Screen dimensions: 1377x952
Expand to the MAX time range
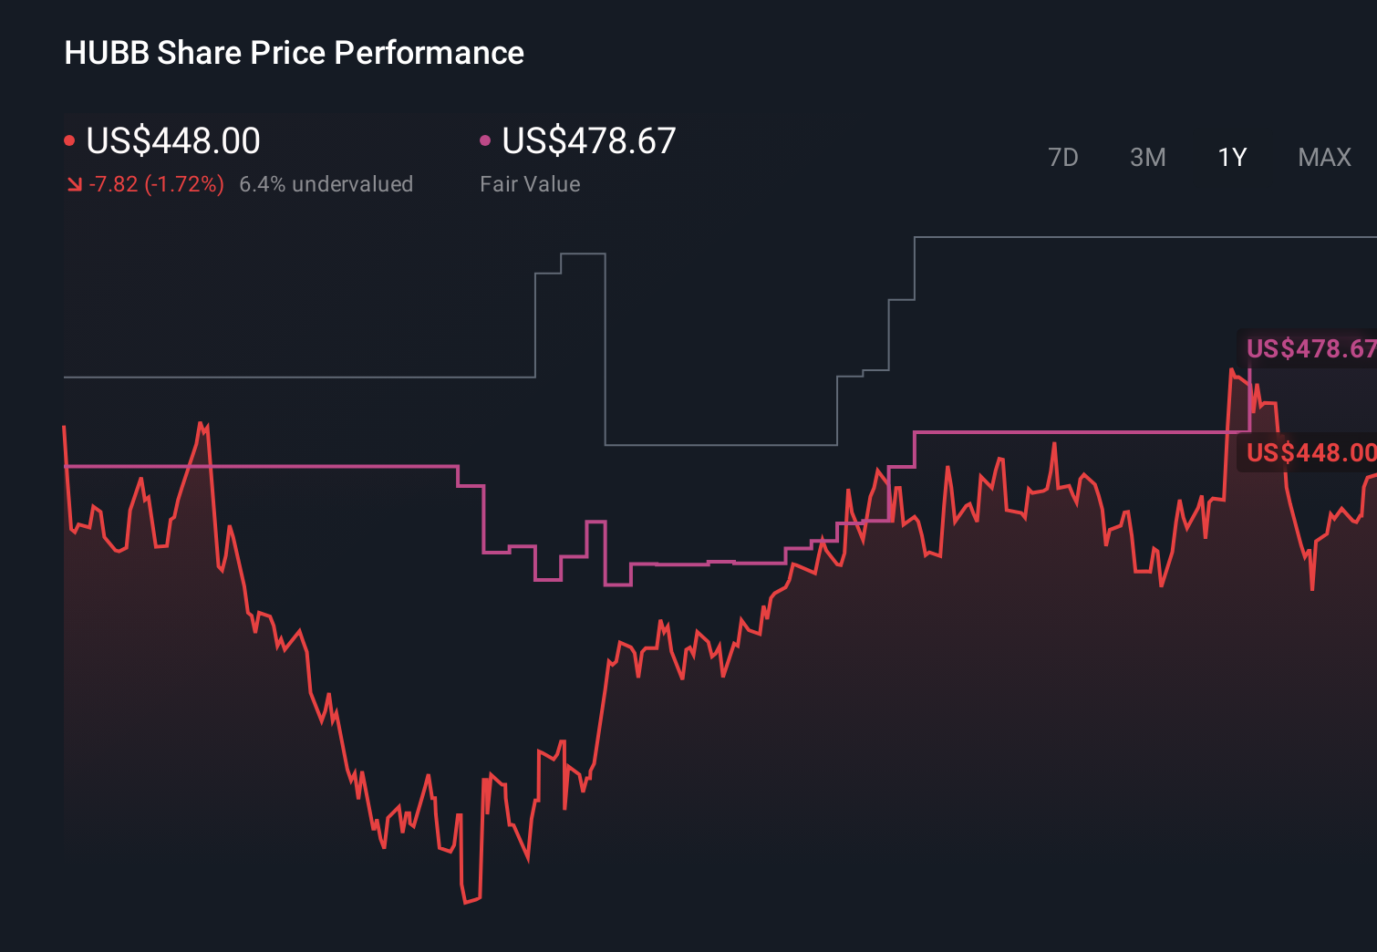(x=1323, y=157)
